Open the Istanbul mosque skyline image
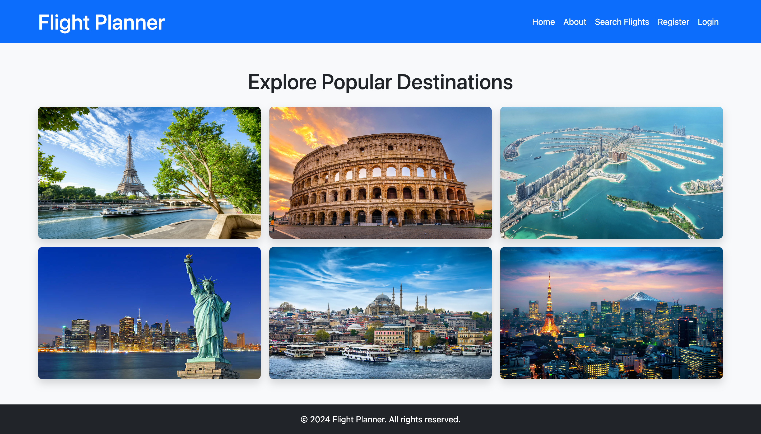Screen dimensions: 761x434 380,313
